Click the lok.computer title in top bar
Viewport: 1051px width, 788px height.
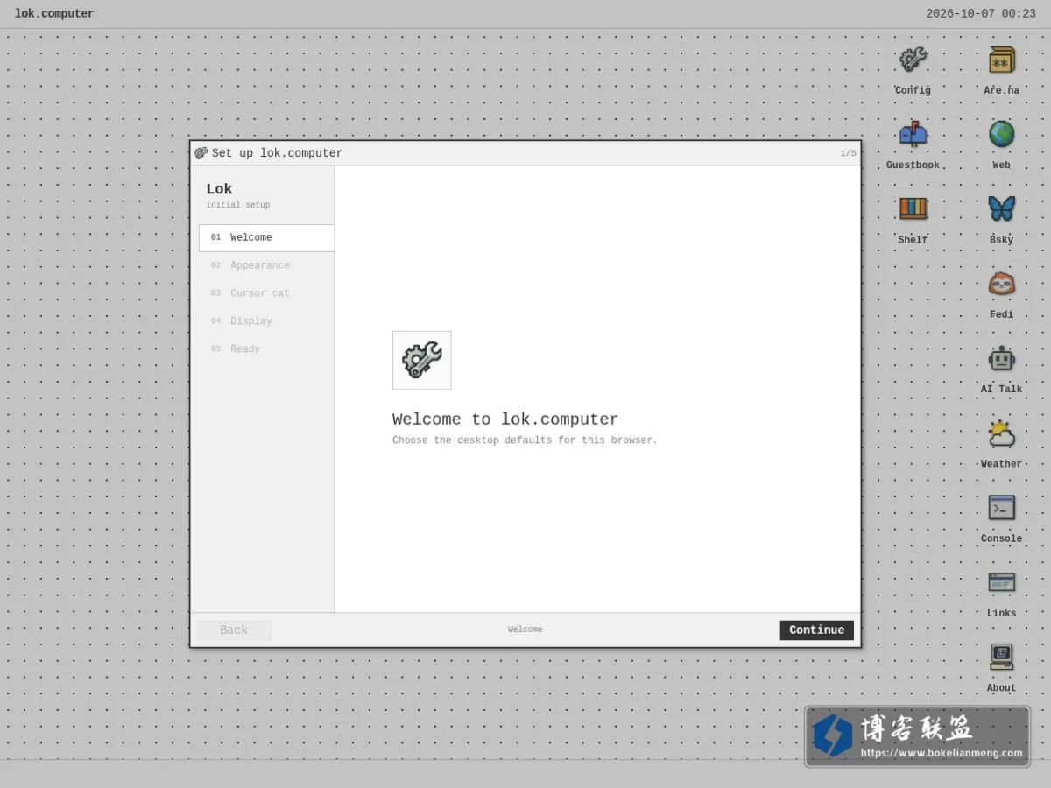coord(54,14)
